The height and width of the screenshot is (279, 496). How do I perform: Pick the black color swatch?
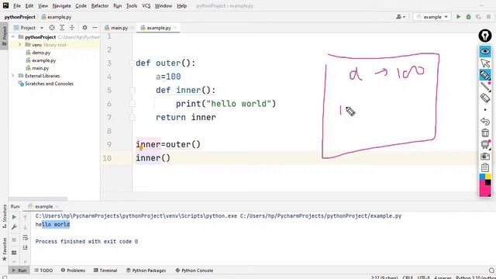[488, 183]
